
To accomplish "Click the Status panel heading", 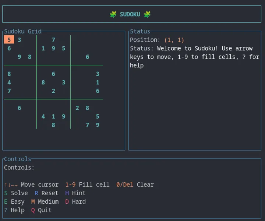I will pyautogui.click(x=140, y=31).
